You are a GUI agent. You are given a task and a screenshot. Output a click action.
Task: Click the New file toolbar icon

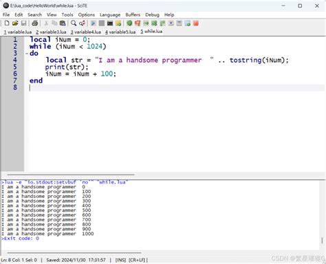[7, 23]
